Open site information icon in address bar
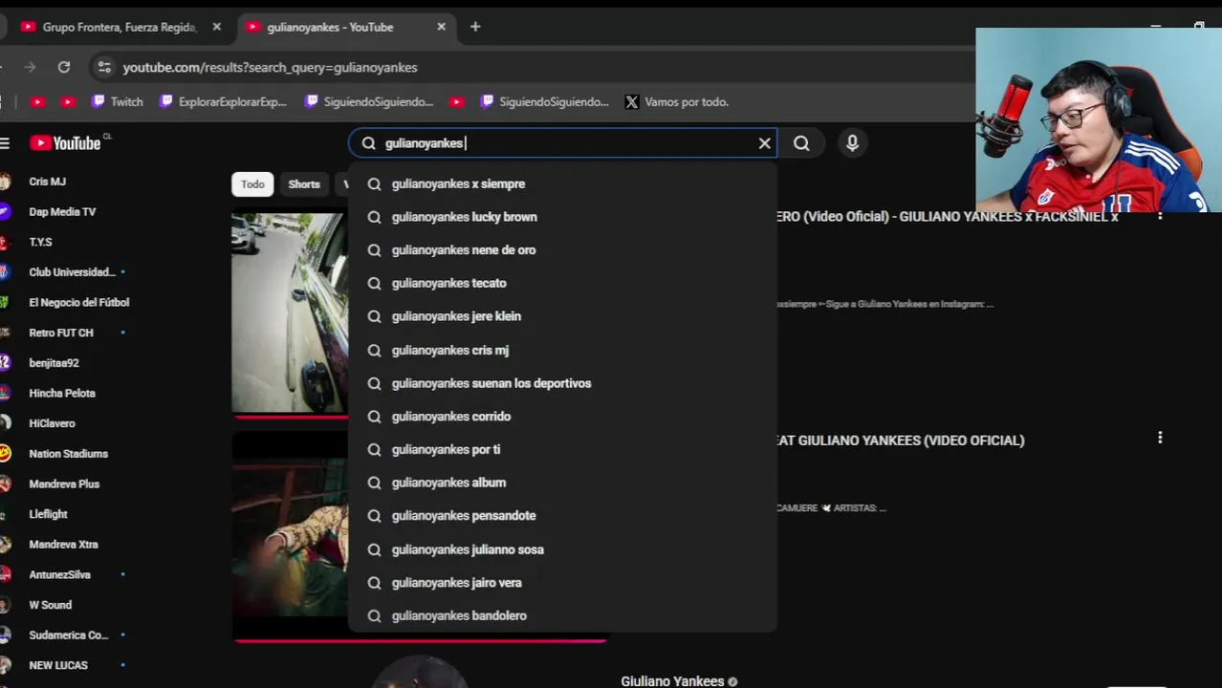1222x688 pixels. pos(104,67)
